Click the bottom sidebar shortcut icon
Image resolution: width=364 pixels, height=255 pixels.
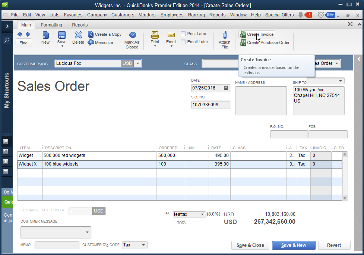click(6, 171)
